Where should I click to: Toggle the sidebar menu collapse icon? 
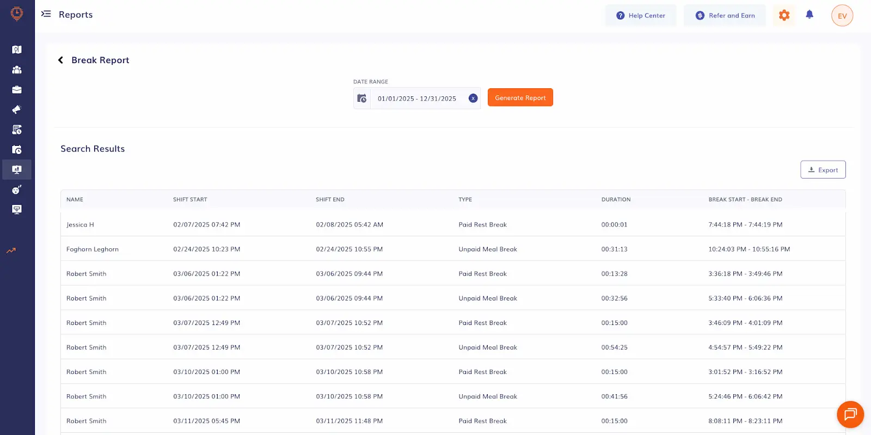point(46,14)
